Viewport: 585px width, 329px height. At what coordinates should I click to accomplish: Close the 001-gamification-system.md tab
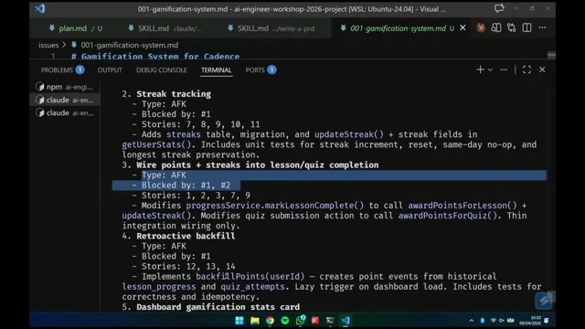point(463,28)
